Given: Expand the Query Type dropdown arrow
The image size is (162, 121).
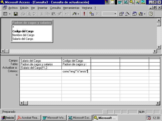Looking at the screenshot, I should [78, 14].
